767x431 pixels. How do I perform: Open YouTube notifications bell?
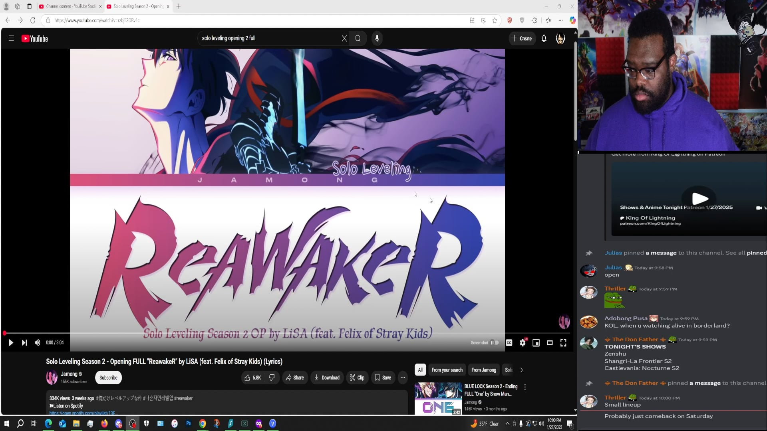point(544,38)
